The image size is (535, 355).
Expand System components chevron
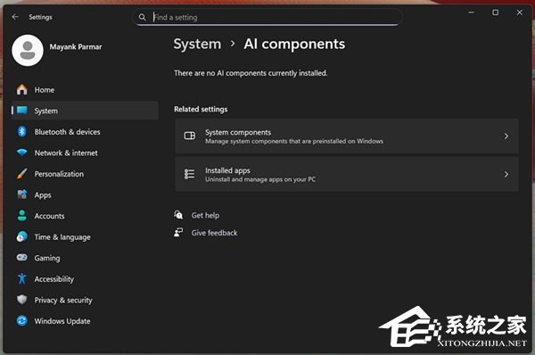click(x=506, y=136)
